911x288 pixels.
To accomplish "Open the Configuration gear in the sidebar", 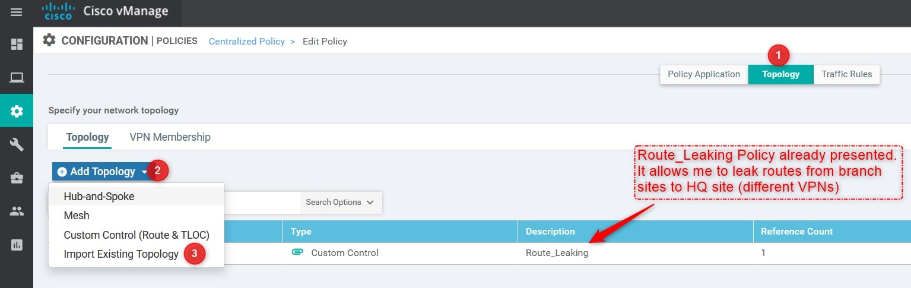I will [17, 110].
